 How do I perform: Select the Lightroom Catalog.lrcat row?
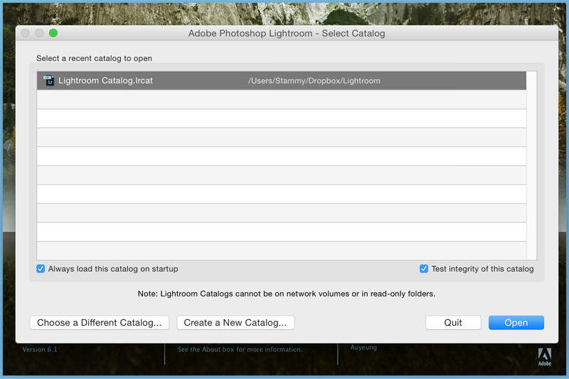(282, 80)
